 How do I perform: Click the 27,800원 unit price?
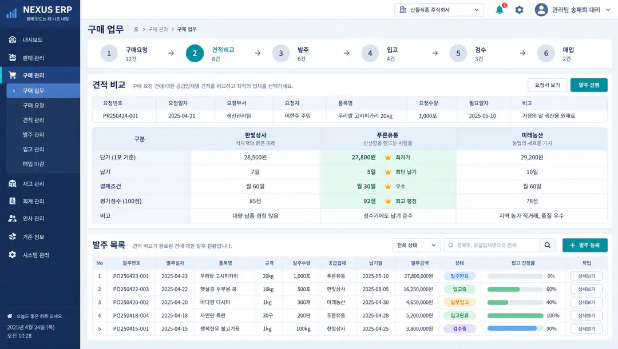click(x=363, y=158)
